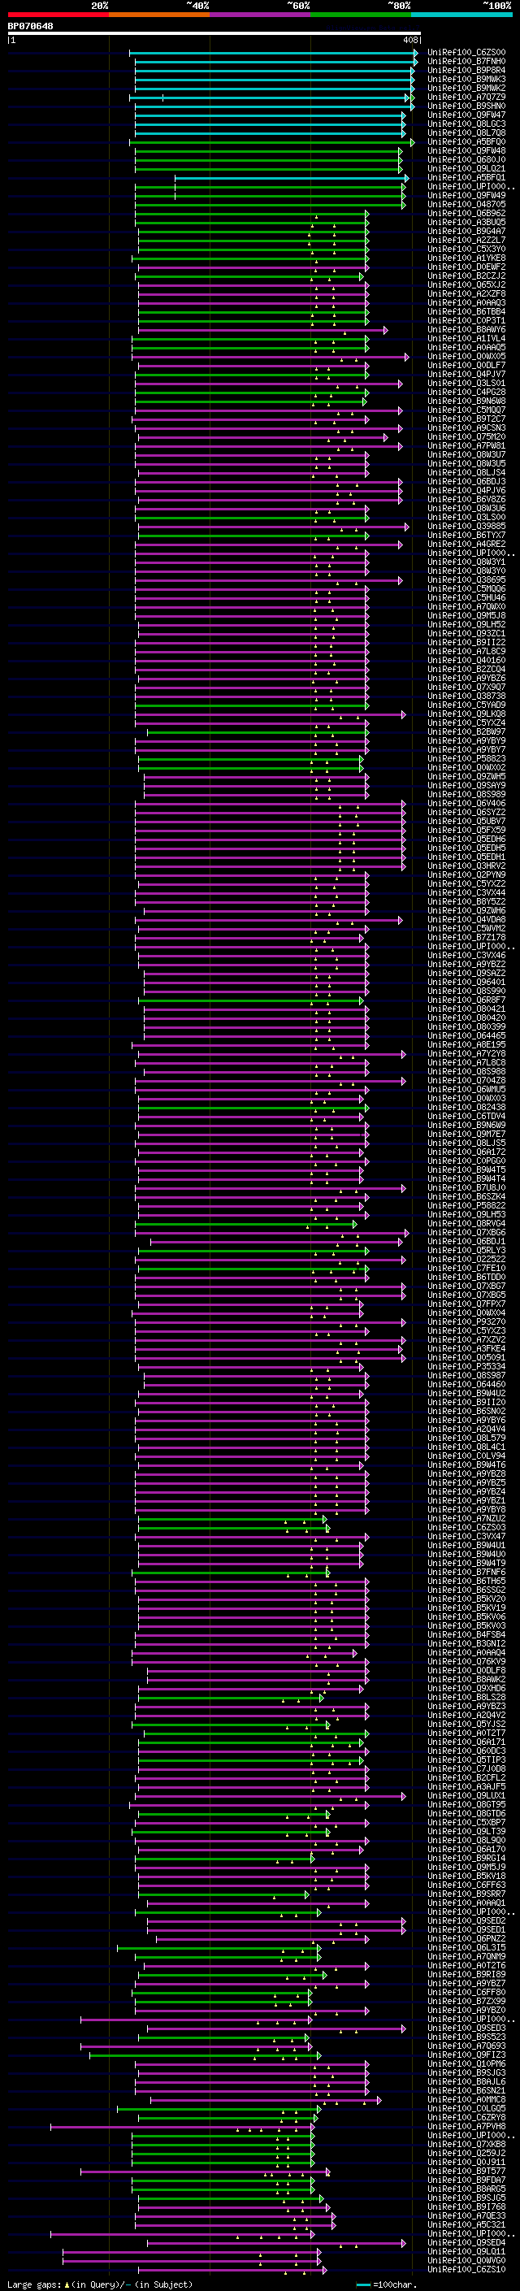Select the UniRef100_A1IVL4 label
The width and height of the screenshot is (520, 2291).
(x=466, y=339)
